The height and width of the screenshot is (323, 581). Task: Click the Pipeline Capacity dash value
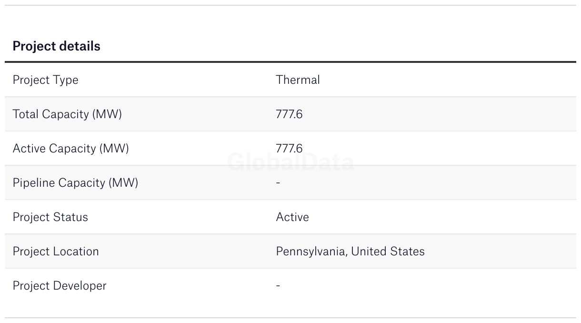coord(278,183)
